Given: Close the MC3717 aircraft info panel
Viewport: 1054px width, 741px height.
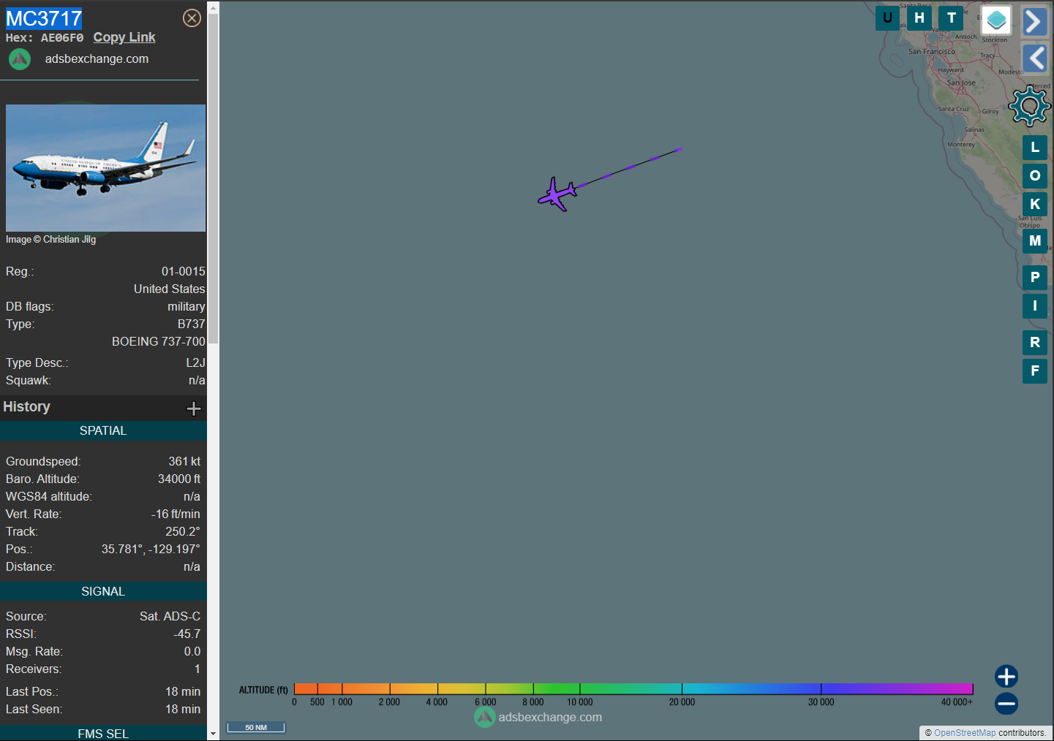Looking at the screenshot, I should point(192,18).
